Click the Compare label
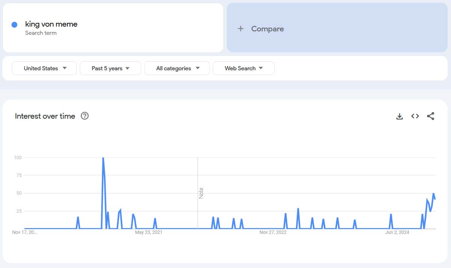Screen dimensions: 451x268 point(267,29)
